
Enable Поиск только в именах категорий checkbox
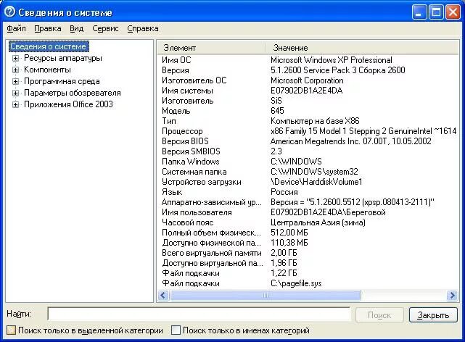[x=176, y=330]
